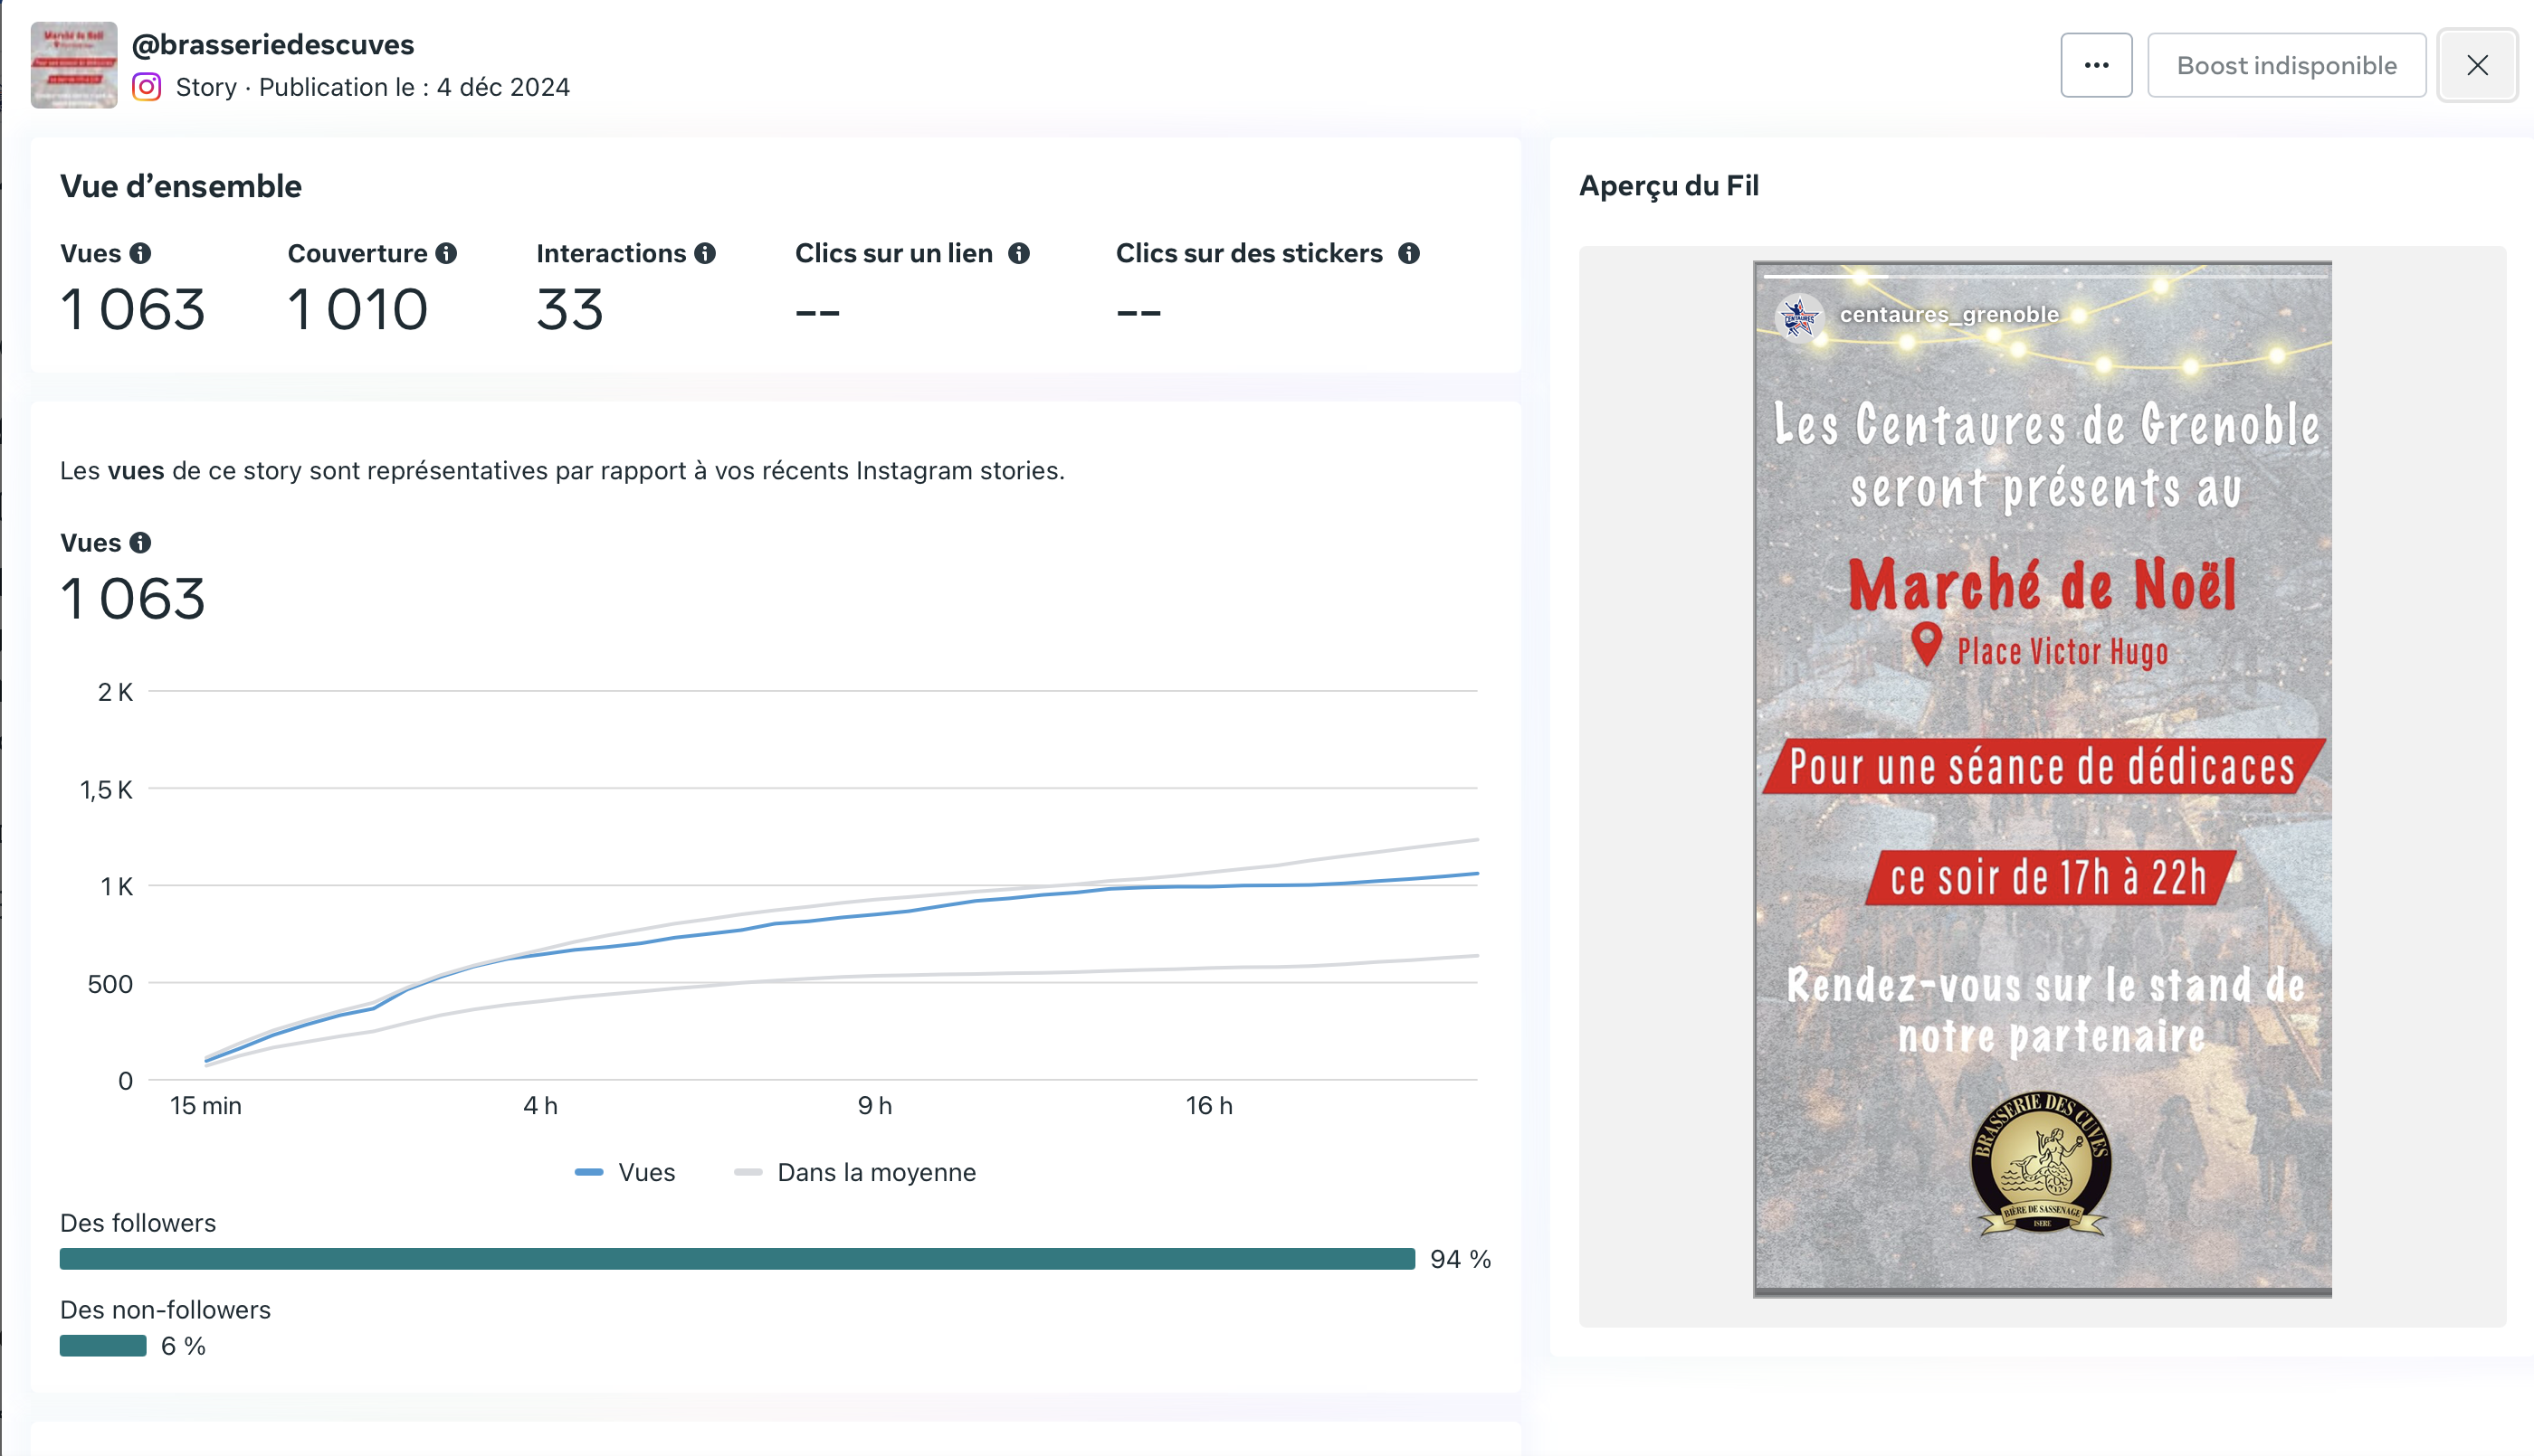
Task: Close the story insights panel
Action: coord(2477,65)
